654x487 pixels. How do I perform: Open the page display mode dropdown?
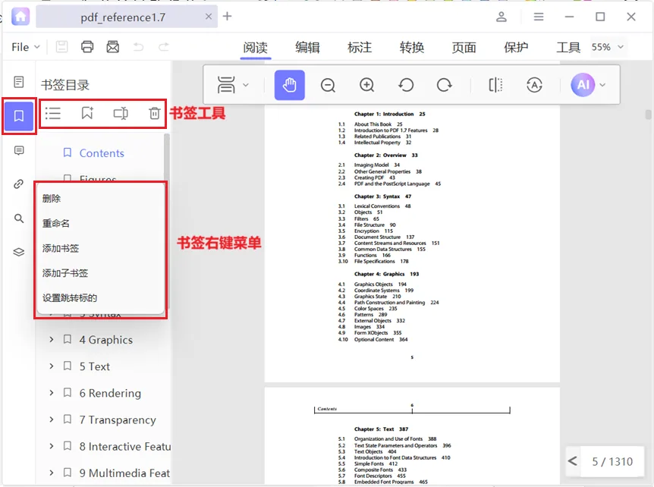[x=232, y=85]
